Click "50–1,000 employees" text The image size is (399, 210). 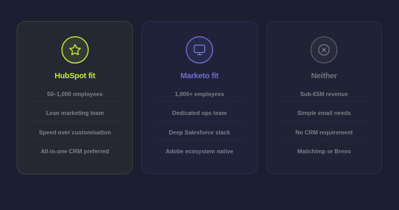(x=75, y=94)
